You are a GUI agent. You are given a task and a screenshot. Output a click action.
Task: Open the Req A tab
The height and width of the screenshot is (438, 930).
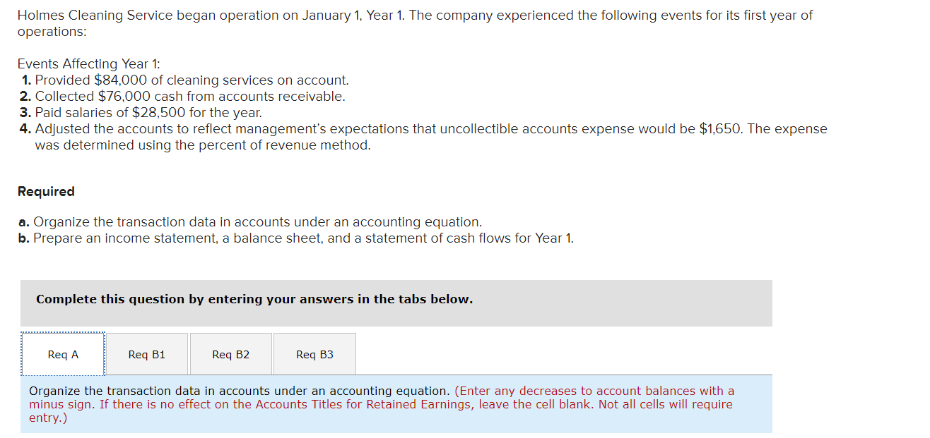63,354
